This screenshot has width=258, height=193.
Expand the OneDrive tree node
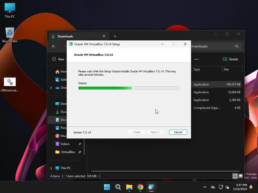tap(51, 88)
